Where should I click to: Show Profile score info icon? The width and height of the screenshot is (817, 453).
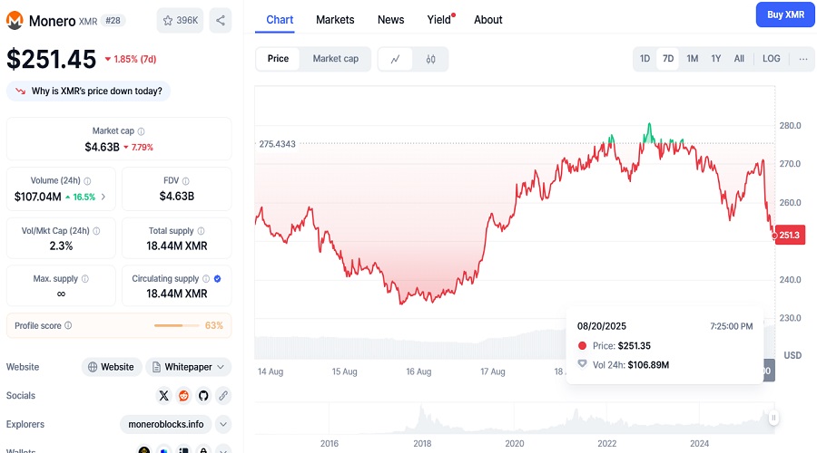[68, 325]
